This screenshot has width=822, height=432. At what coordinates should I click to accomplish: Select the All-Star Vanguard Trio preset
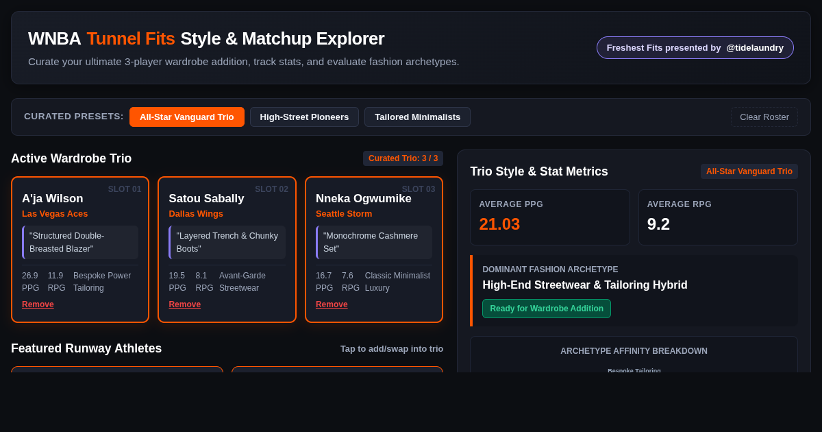[x=187, y=117]
